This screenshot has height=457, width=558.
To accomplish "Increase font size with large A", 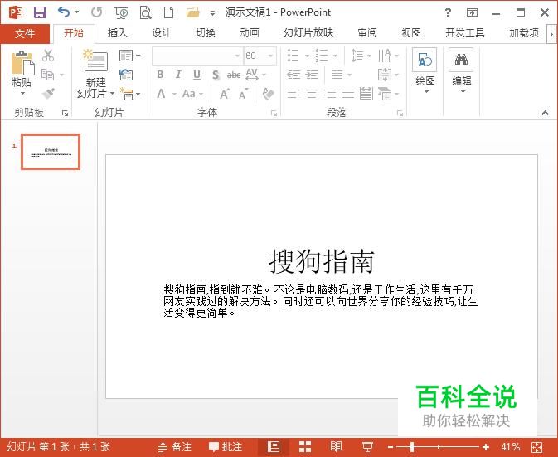I will coord(225,95).
